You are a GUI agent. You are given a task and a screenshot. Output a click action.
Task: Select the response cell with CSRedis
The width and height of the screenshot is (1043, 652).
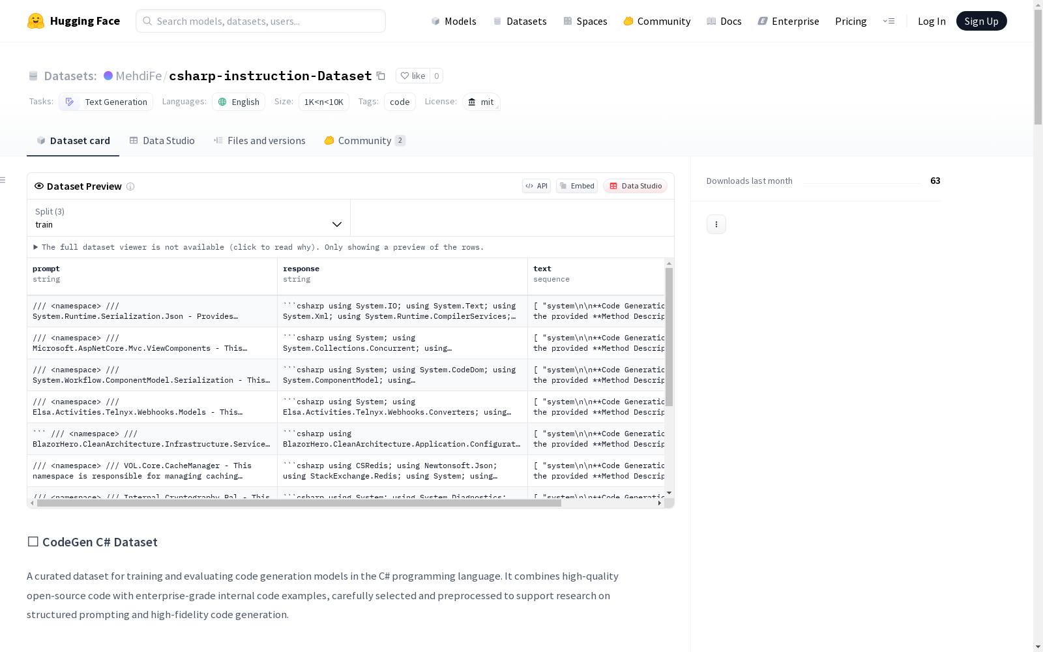click(403, 471)
